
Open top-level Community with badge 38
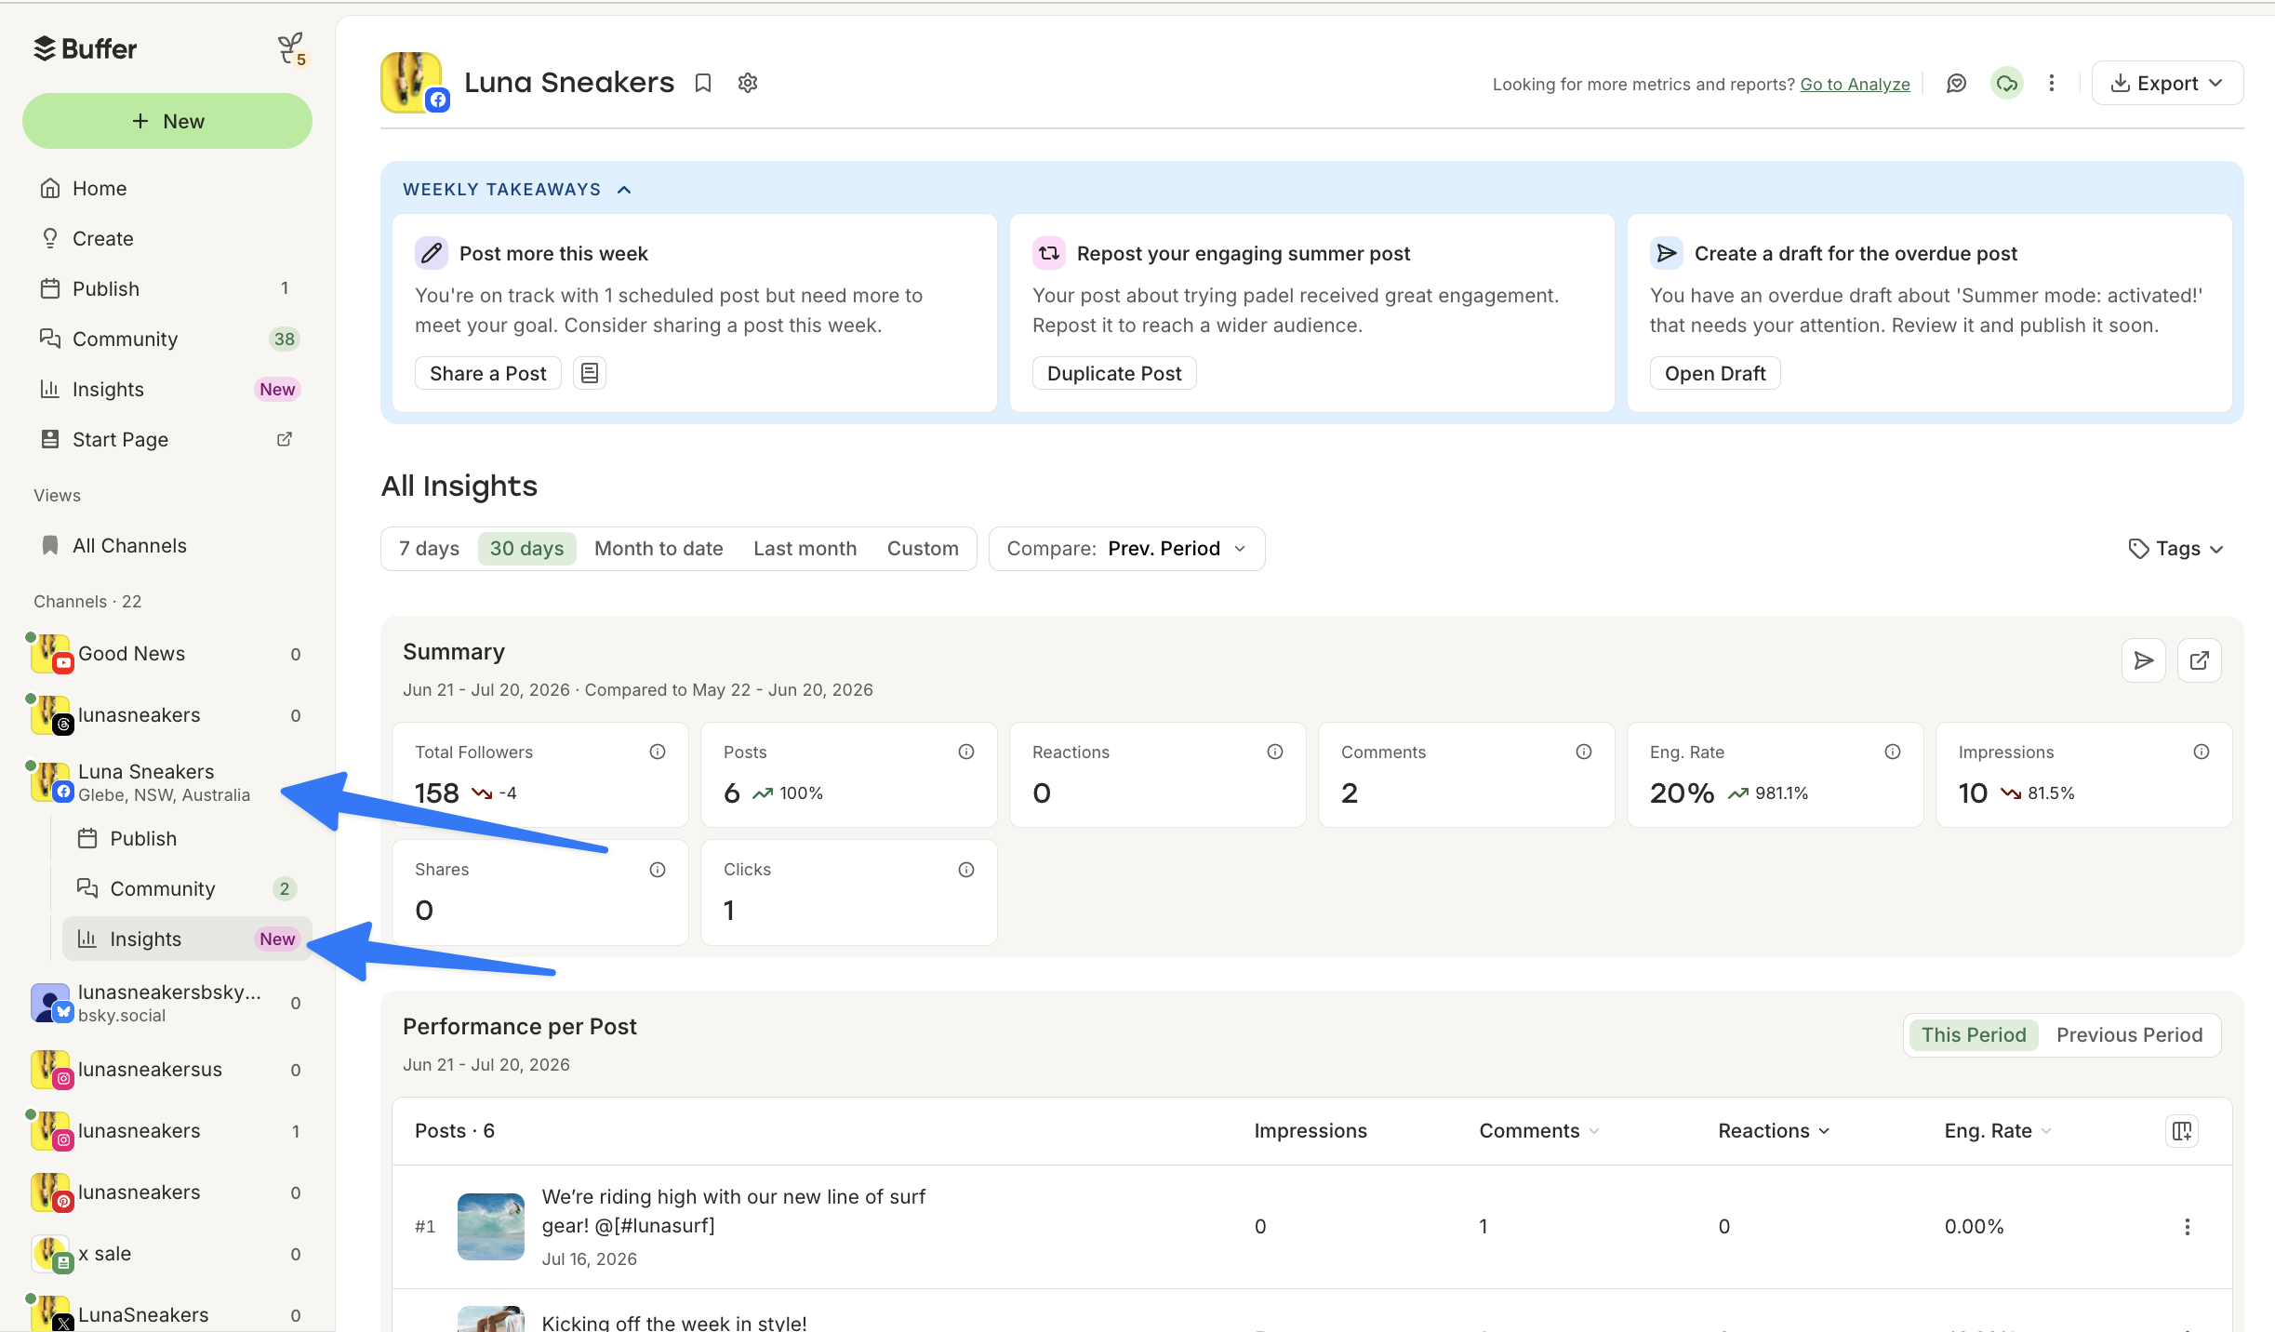coord(167,339)
